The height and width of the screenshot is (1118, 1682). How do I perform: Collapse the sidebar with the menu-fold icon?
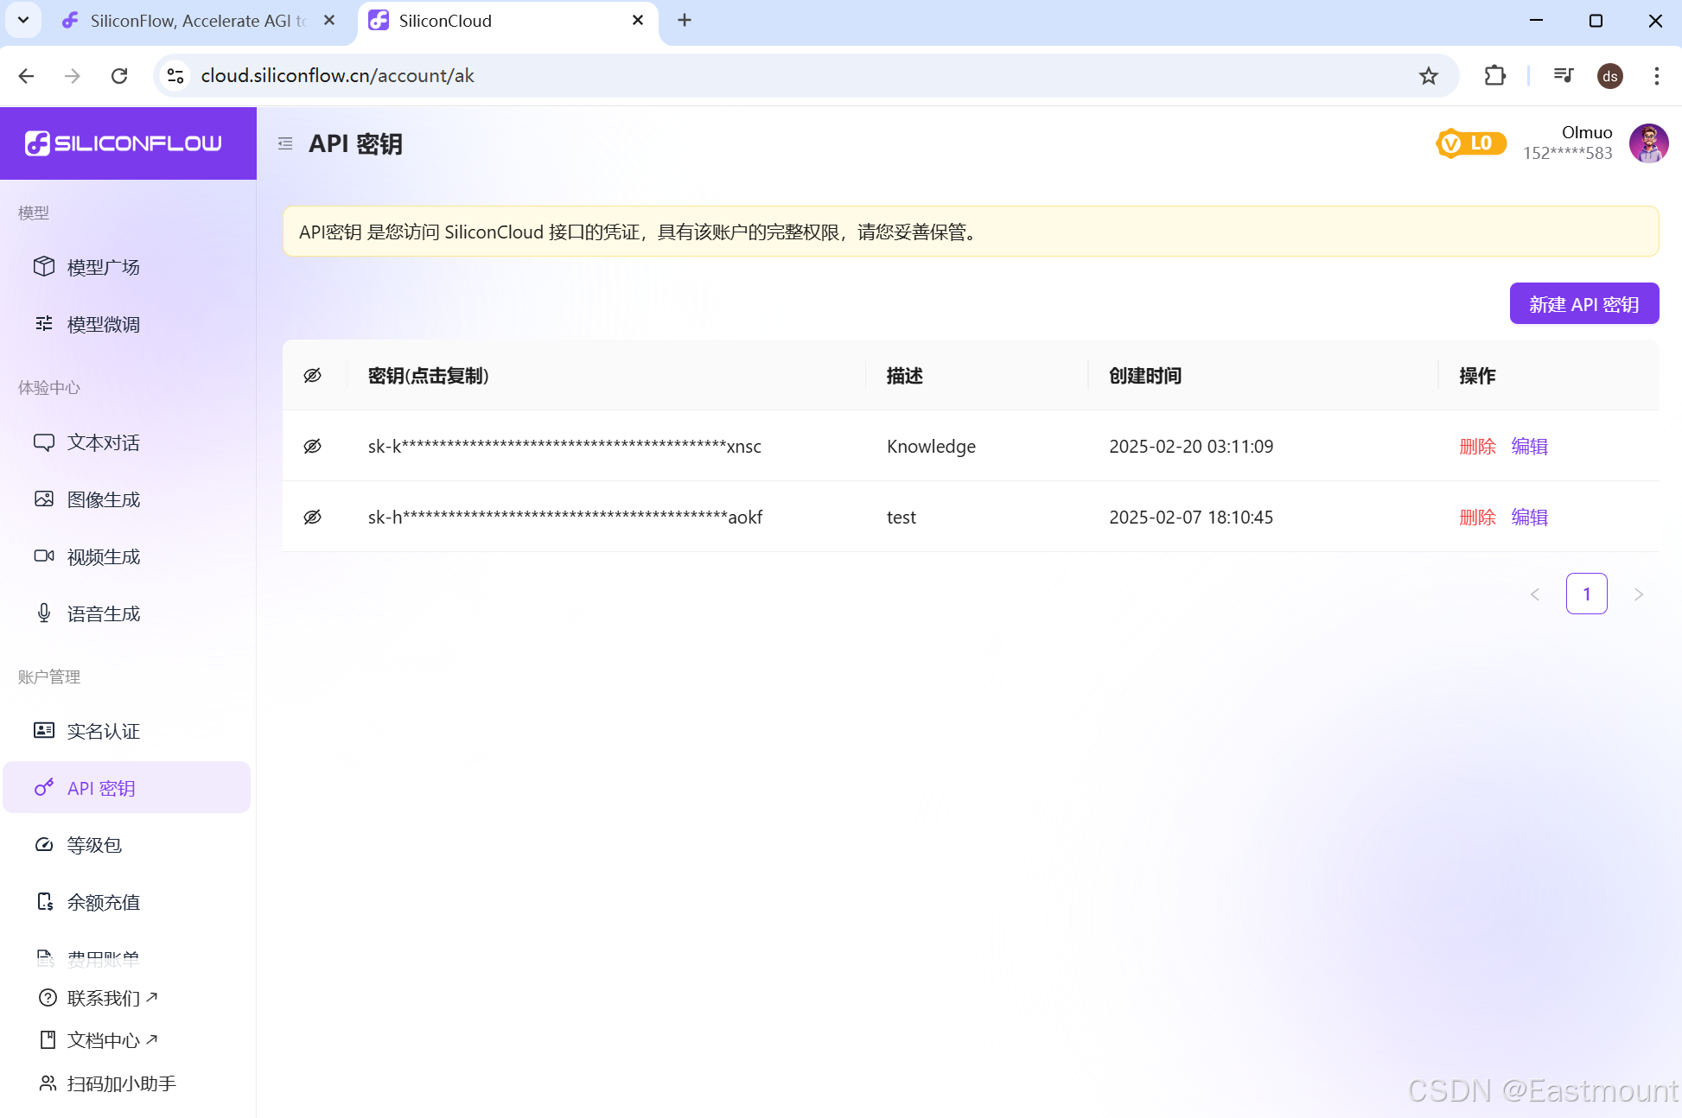285,143
